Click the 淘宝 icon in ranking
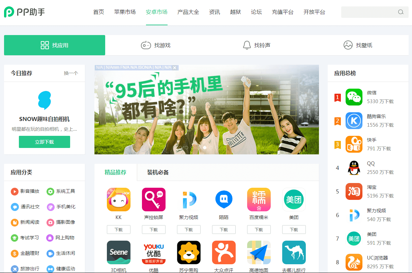This screenshot has width=412, height=273. (x=354, y=191)
